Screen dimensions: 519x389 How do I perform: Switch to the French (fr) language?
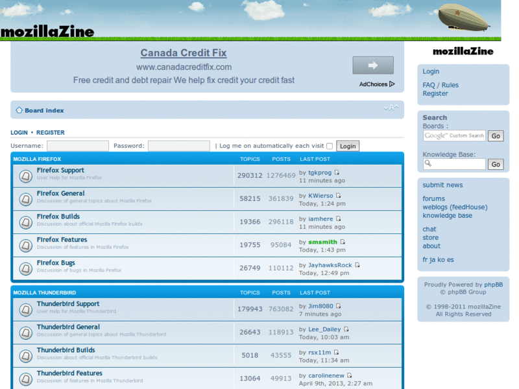click(425, 260)
